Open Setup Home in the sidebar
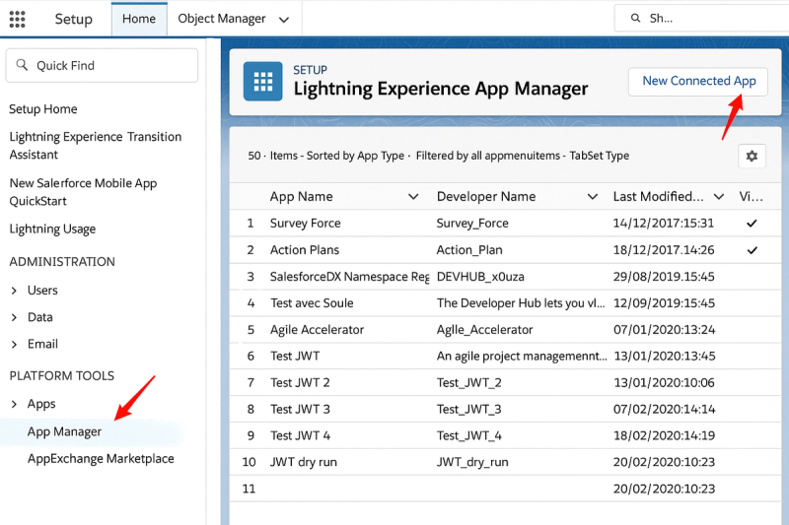Image resolution: width=789 pixels, height=525 pixels. (x=43, y=109)
